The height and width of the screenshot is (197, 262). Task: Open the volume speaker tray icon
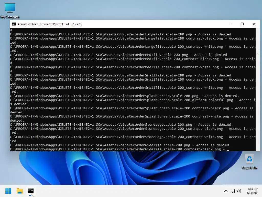pyautogui.click(x=239, y=191)
